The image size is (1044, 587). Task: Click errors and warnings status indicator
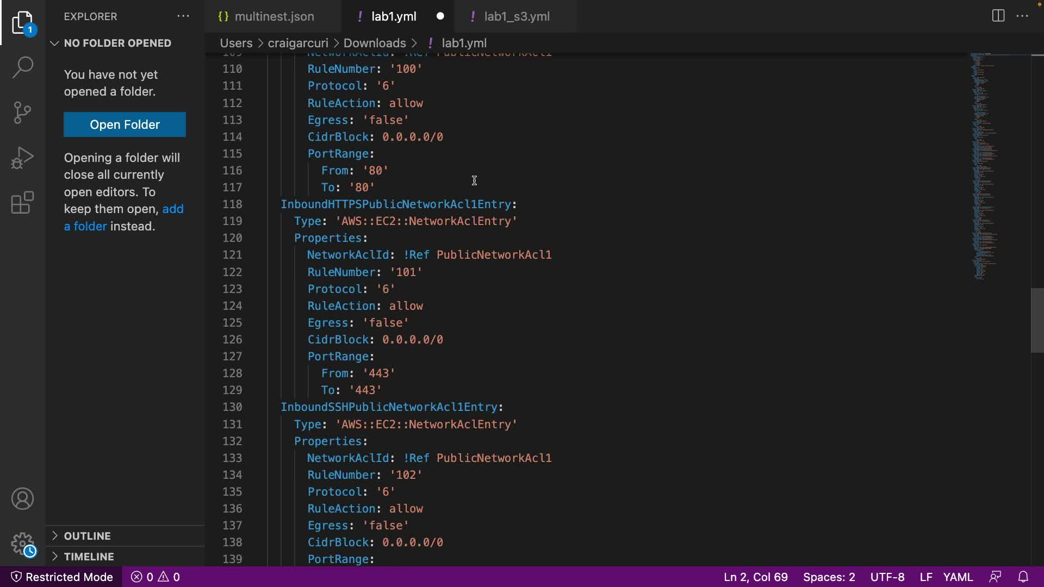click(x=156, y=577)
